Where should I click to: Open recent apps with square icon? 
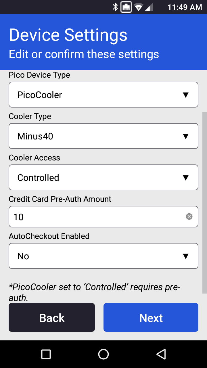46,354
